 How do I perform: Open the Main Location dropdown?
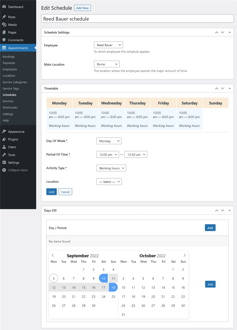pos(107,64)
